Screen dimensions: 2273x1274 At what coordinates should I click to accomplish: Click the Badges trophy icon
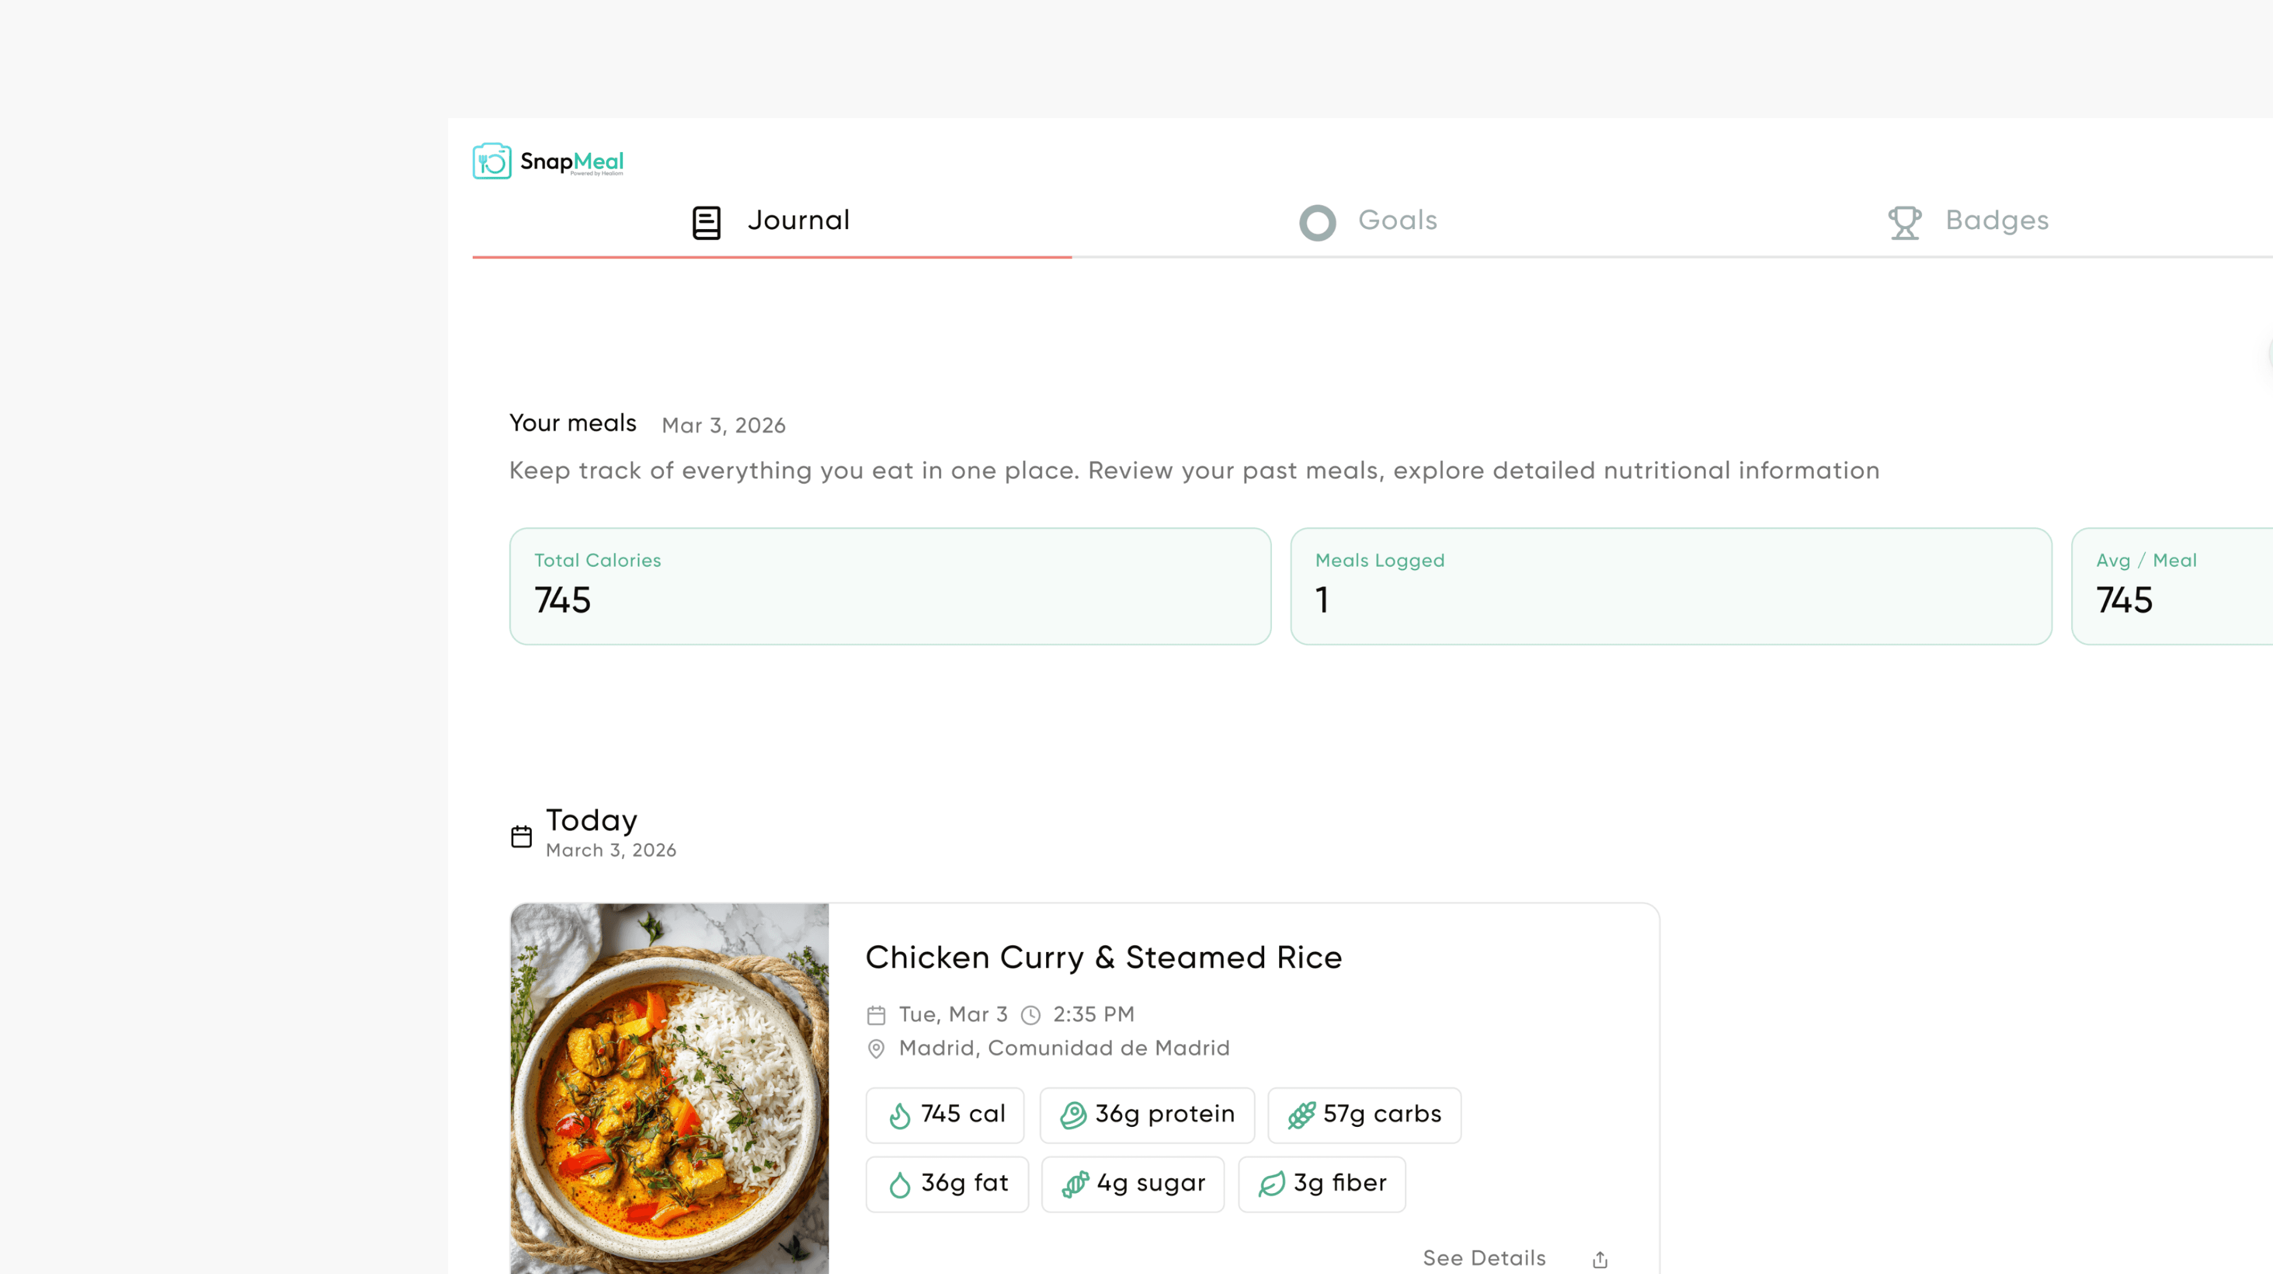tap(1904, 222)
